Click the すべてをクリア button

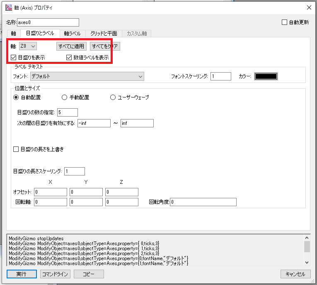pyautogui.click(x=105, y=46)
